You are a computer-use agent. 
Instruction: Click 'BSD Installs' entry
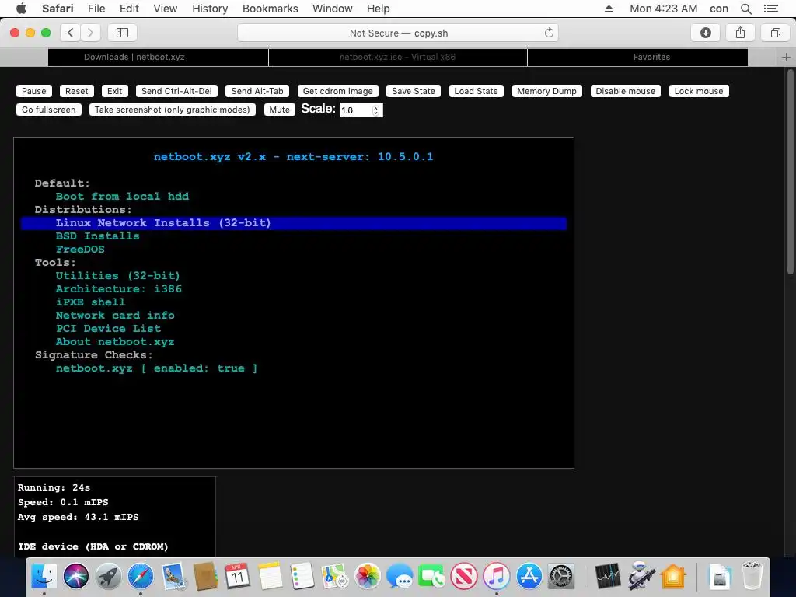[97, 236]
